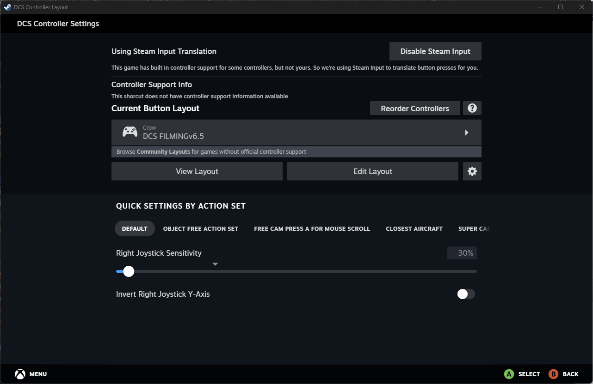This screenshot has height=384, width=593.
Task: Close the DCS Controller Layout window
Action: (x=582, y=7)
